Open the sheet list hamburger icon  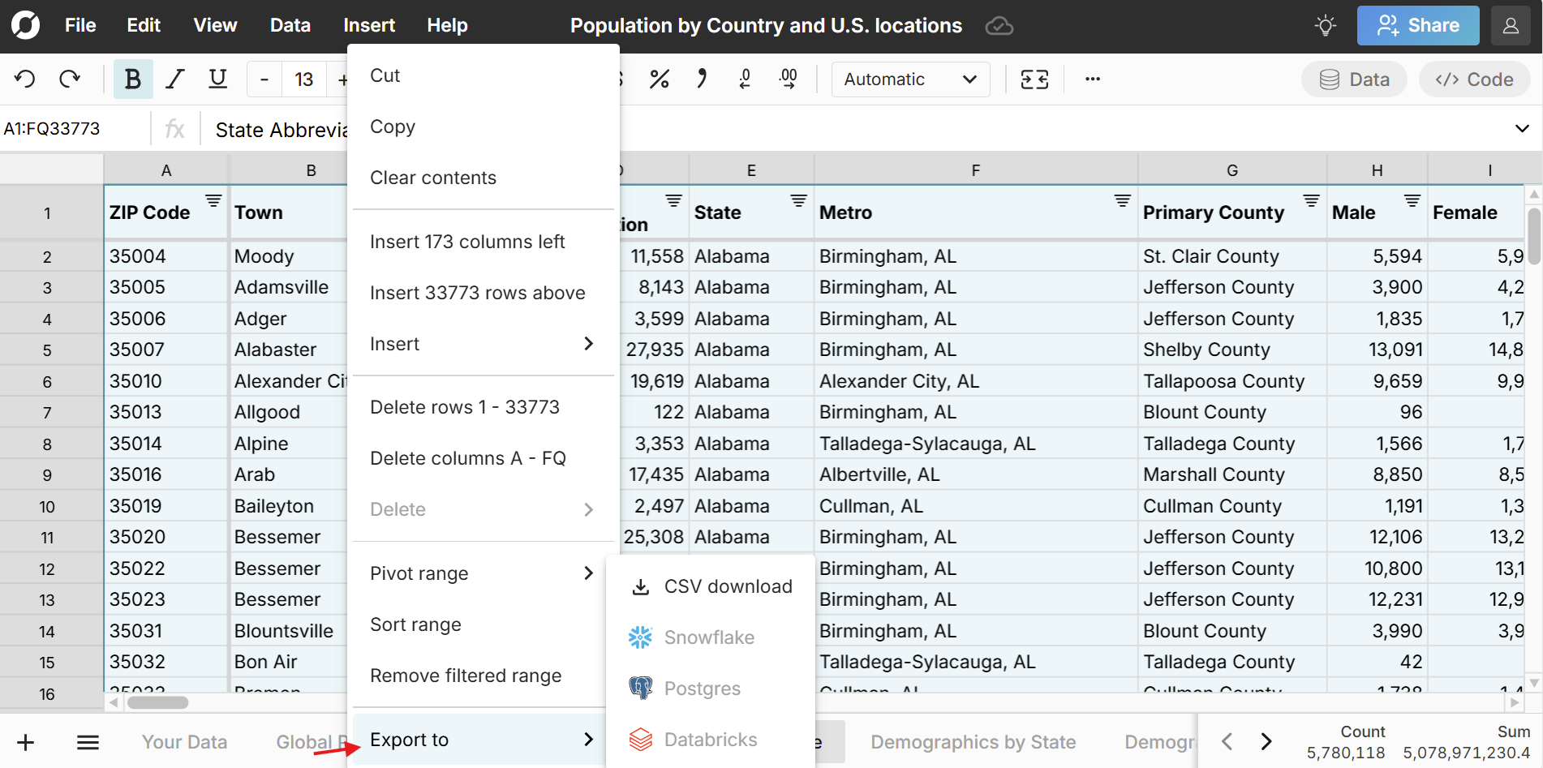(x=88, y=742)
